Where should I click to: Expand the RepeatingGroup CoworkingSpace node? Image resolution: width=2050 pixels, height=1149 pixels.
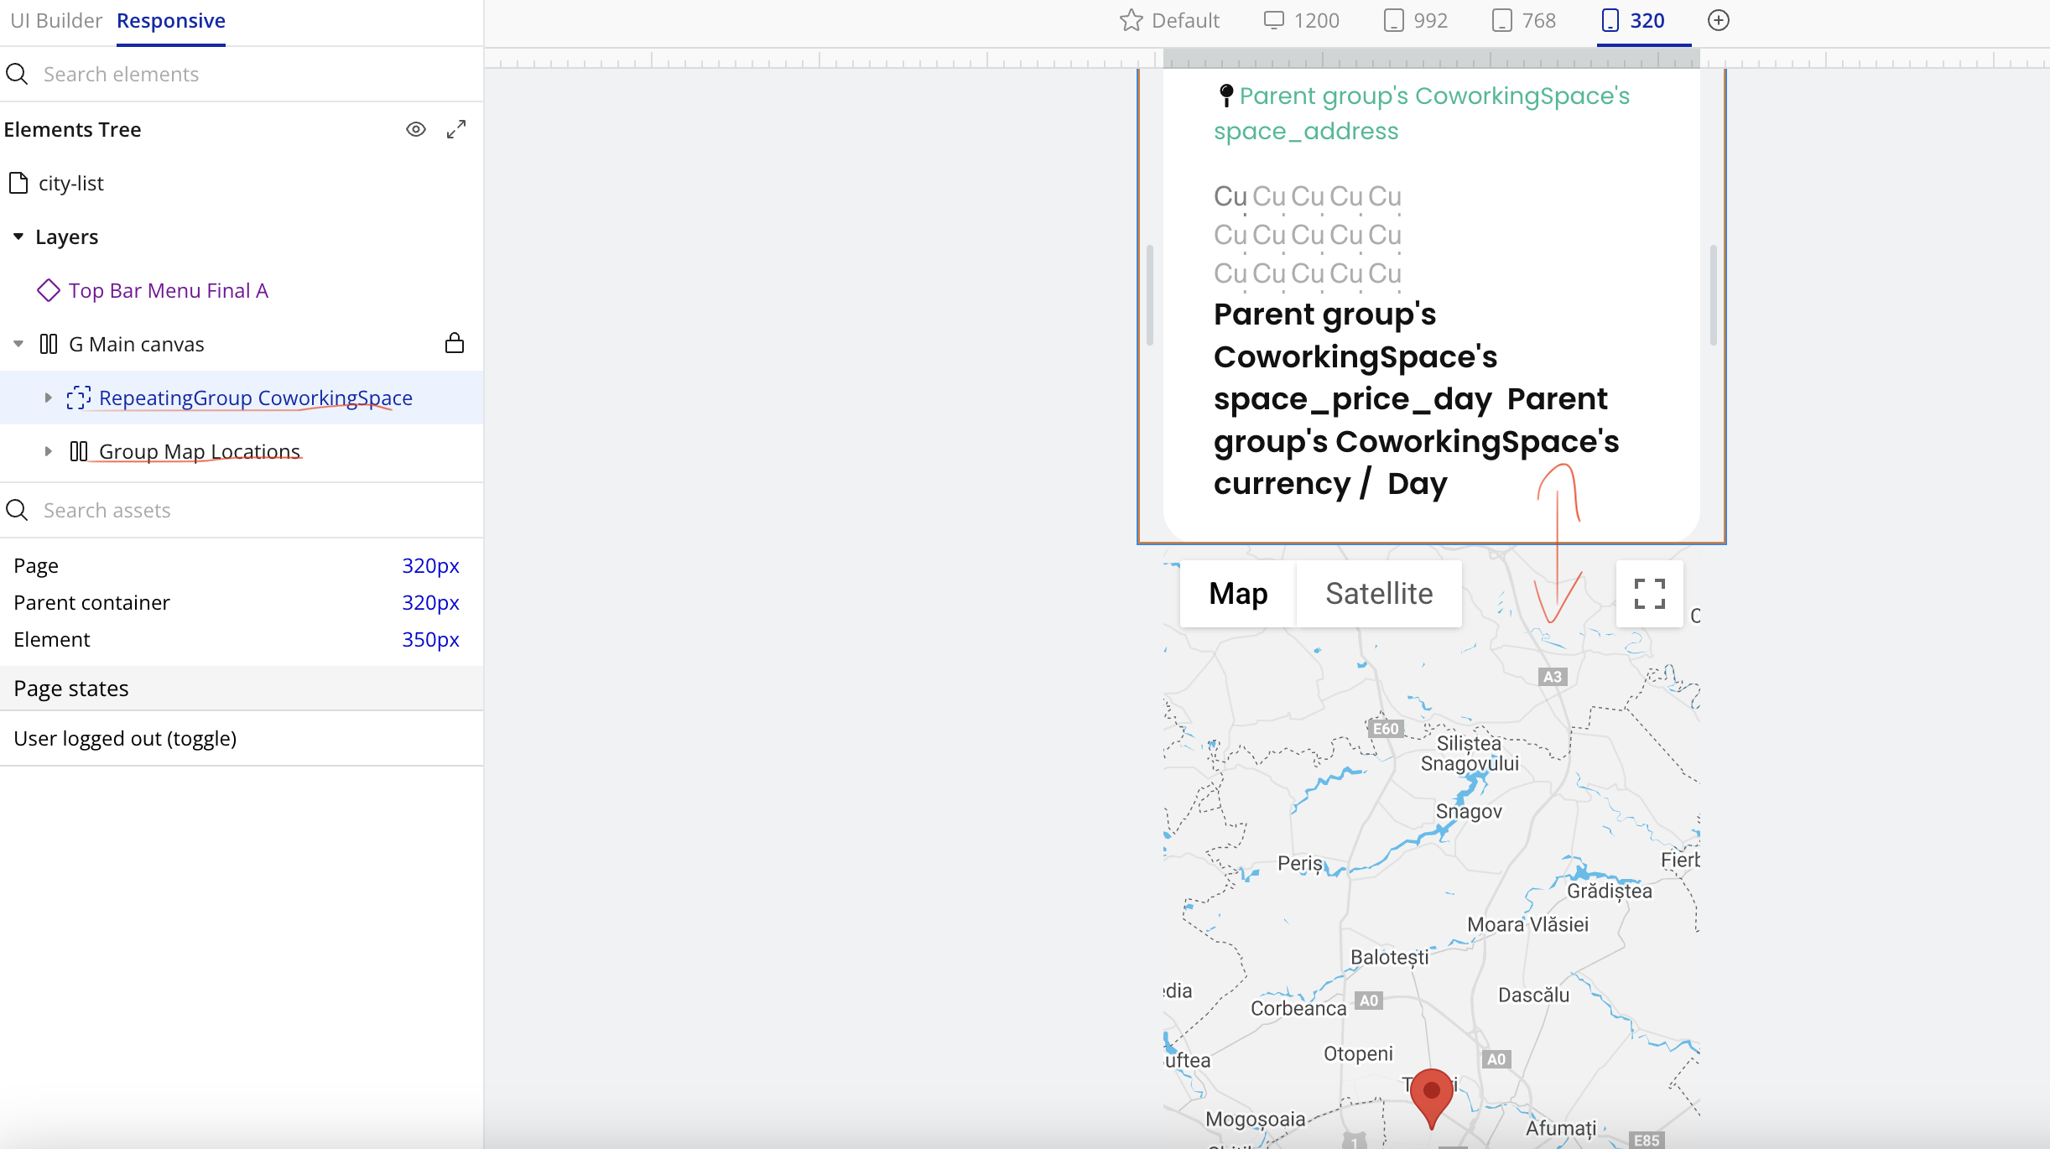tap(48, 398)
